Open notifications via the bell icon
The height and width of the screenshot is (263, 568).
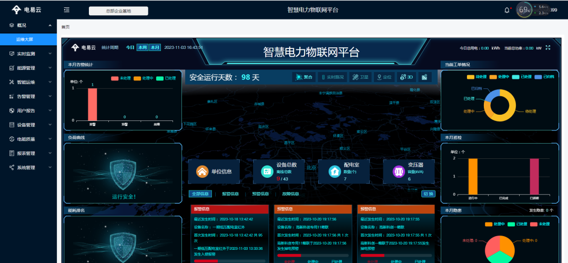507,10
